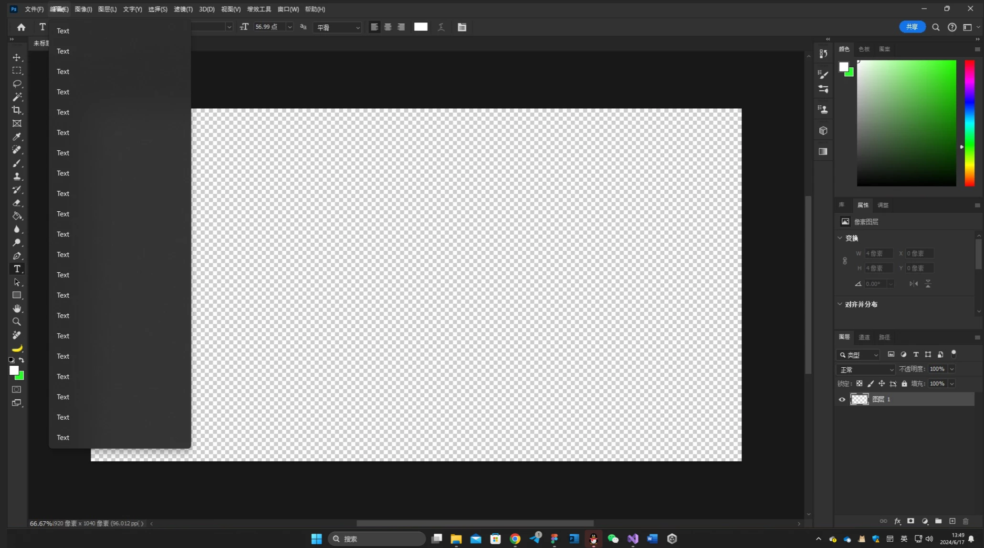Select the Lasso tool
Image resolution: width=984 pixels, height=548 pixels.
17,84
